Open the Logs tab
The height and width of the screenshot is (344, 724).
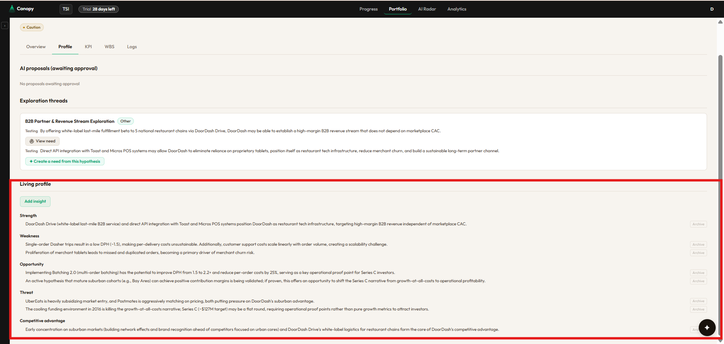(x=132, y=47)
